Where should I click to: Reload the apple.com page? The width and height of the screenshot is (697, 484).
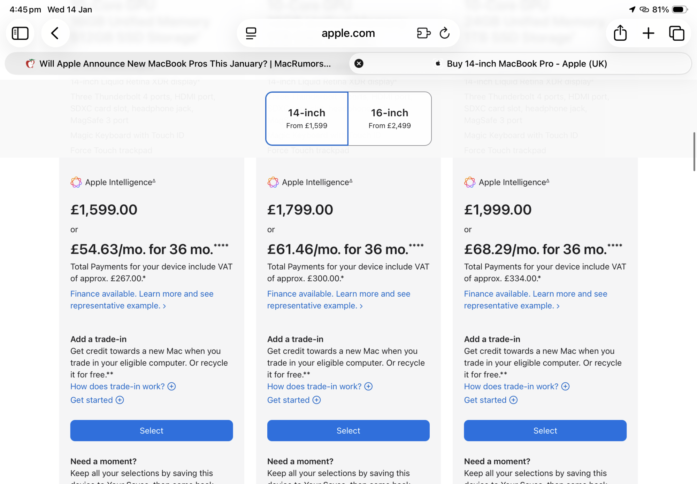445,33
